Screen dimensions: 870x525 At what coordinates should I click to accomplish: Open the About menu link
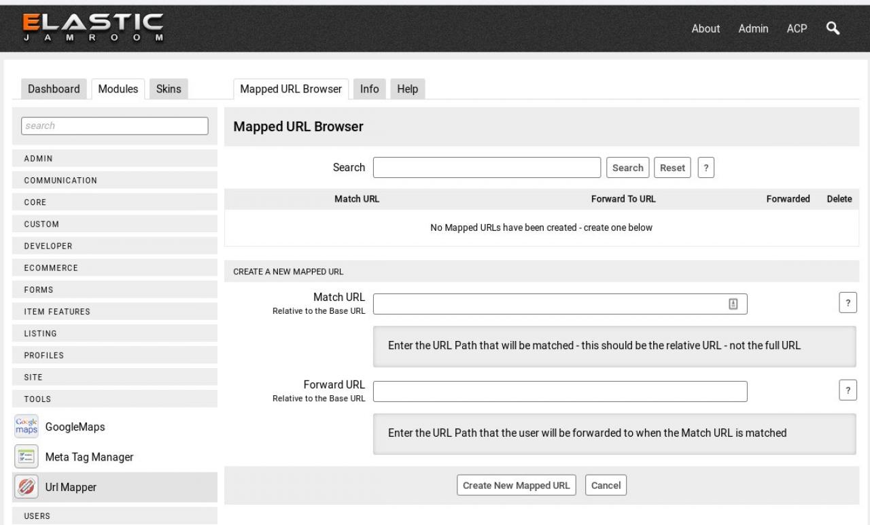(x=706, y=29)
